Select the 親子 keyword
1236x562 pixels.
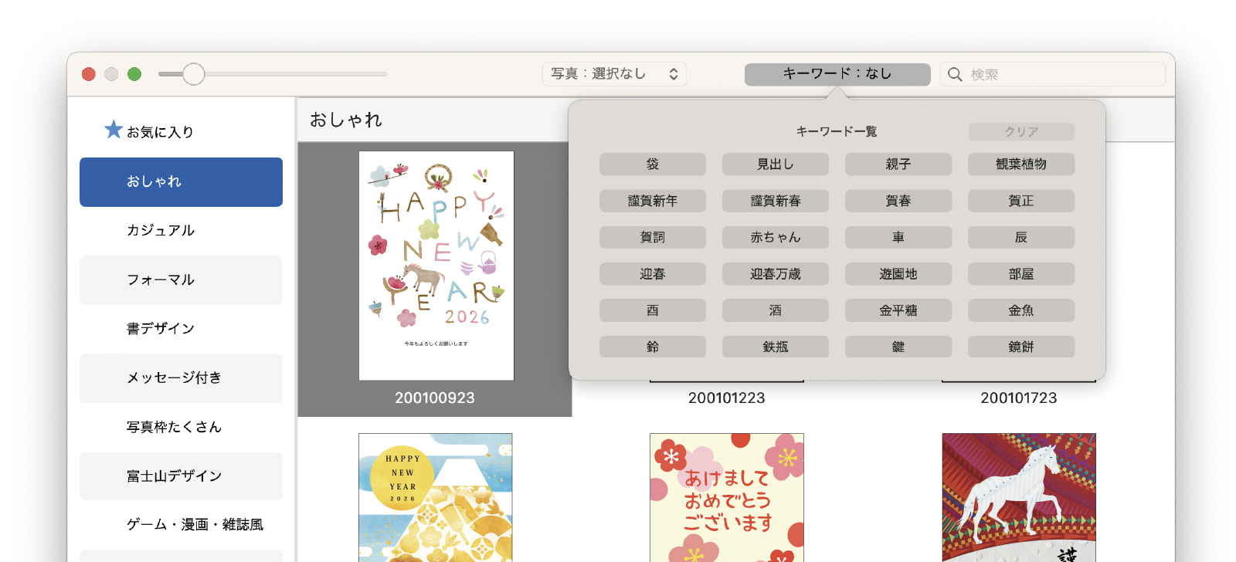click(x=898, y=164)
